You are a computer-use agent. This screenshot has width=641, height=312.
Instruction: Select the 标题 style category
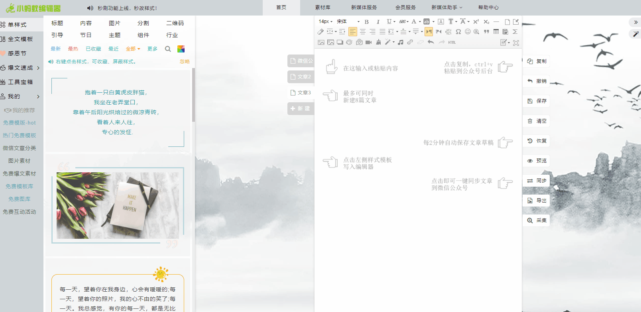(x=57, y=23)
